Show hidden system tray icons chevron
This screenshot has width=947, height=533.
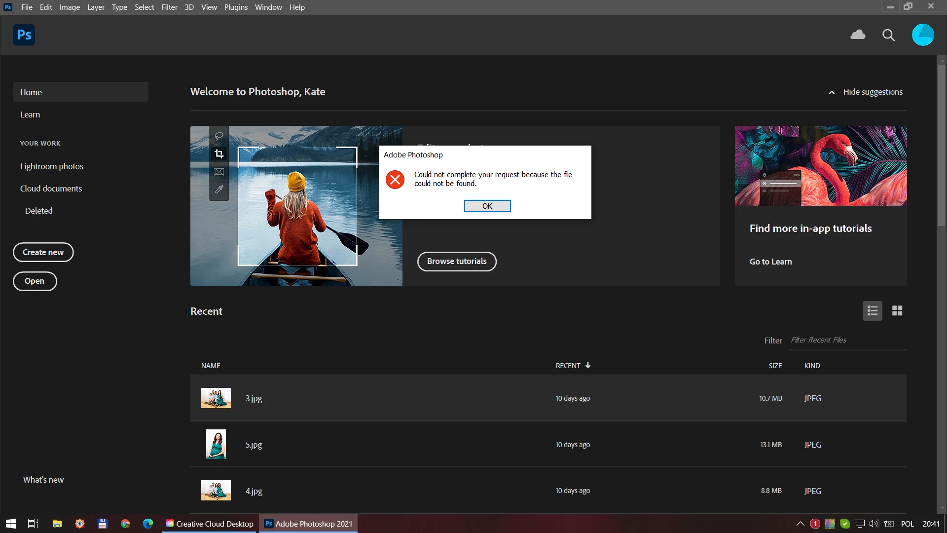tap(800, 524)
